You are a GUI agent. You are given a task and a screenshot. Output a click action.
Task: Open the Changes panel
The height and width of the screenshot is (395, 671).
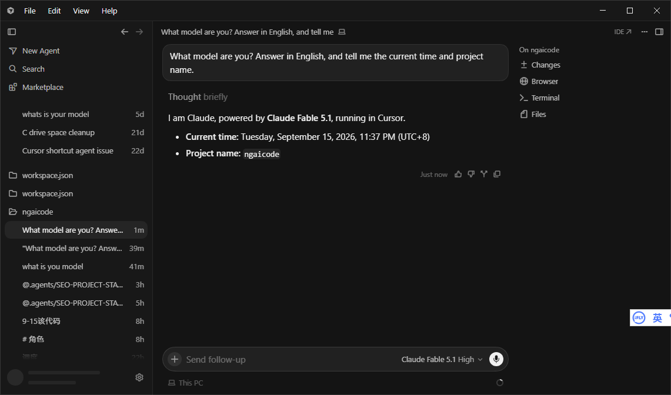tap(540, 65)
